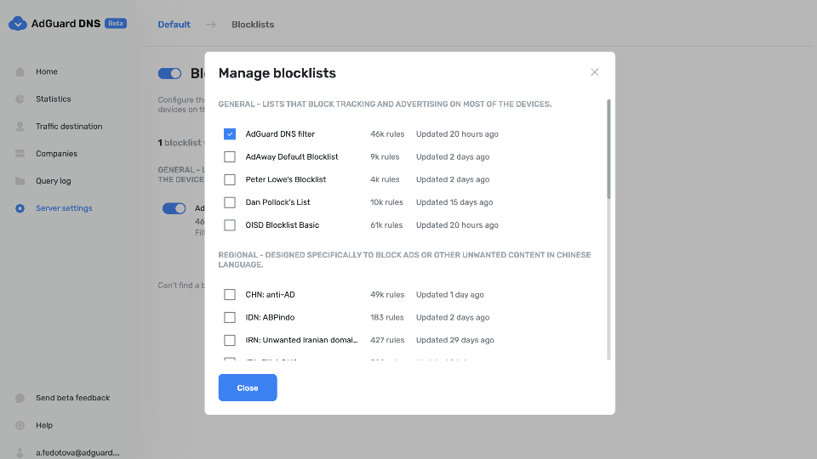Uncheck the AdGuard DNS filter checkbox
The width and height of the screenshot is (817, 459).
click(x=230, y=134)
